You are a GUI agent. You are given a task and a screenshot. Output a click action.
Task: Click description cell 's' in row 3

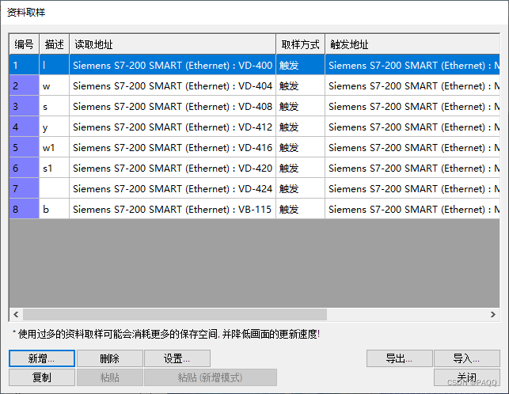tap(54, 106)
